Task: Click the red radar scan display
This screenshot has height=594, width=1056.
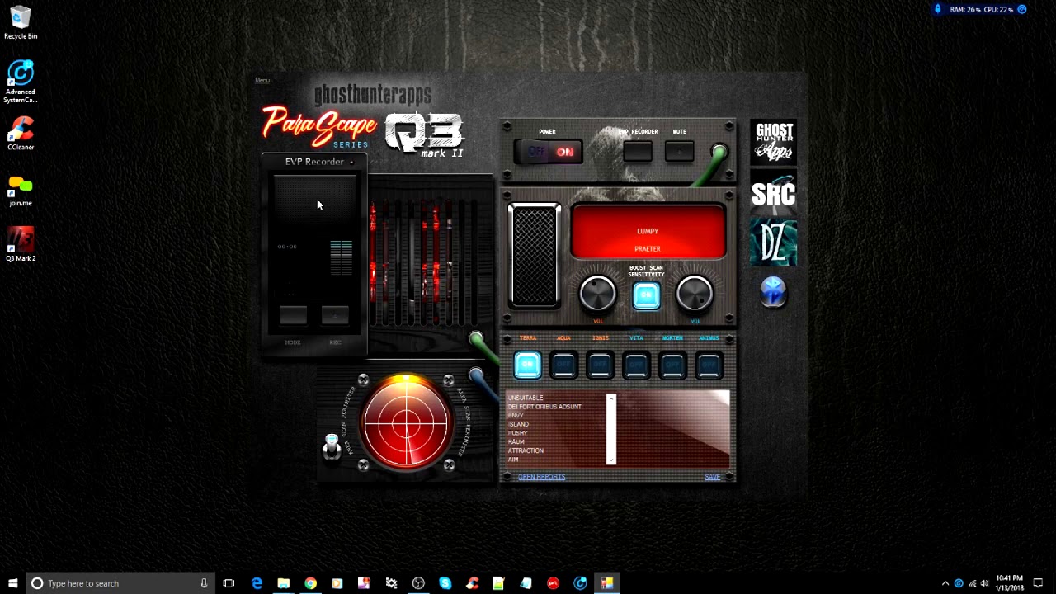Action: coord(406,422)
